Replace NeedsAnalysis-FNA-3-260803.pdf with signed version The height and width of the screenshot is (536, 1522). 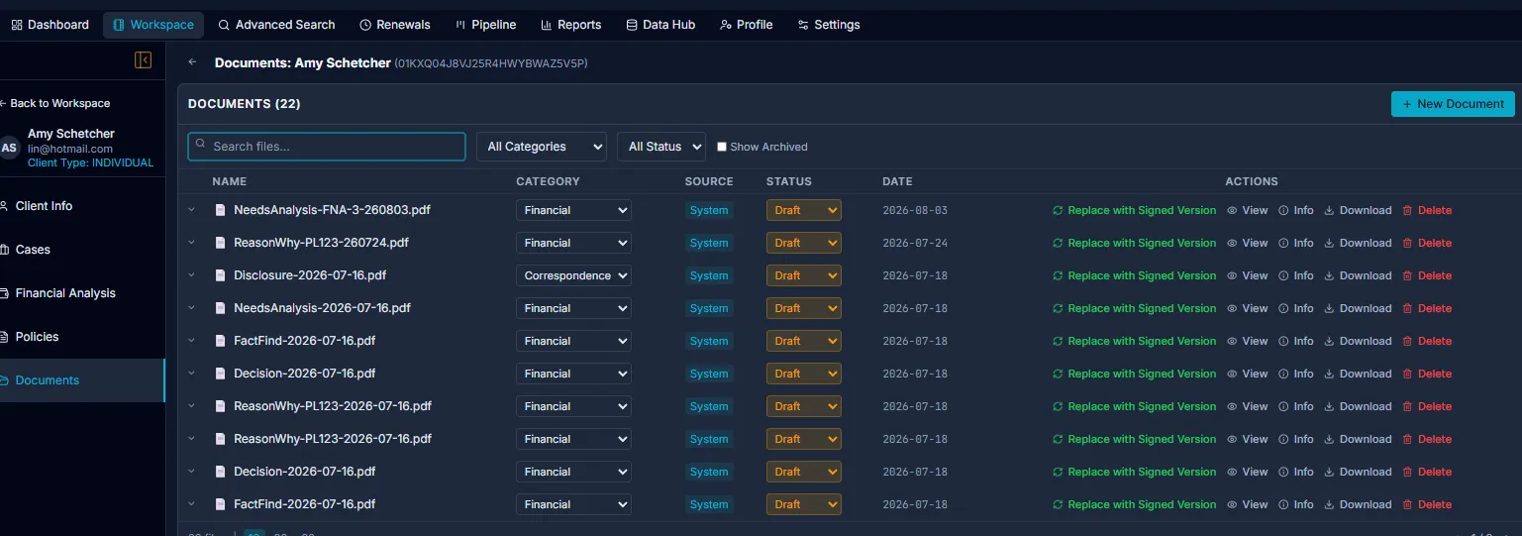coord(1134,210)
